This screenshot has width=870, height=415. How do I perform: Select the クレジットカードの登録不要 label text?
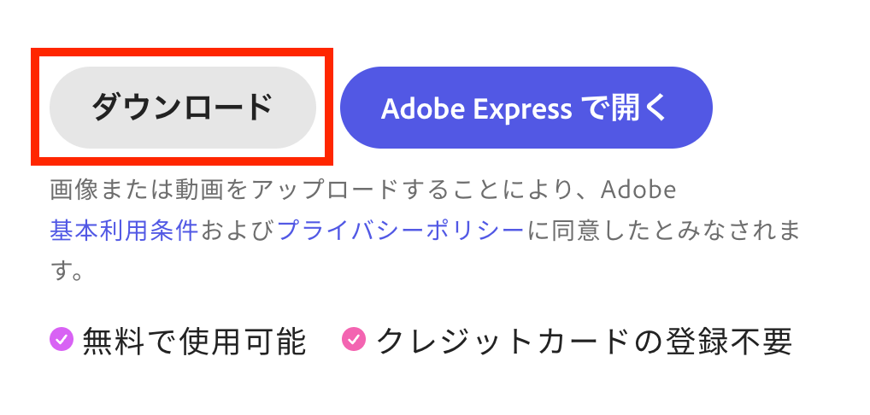(x=585, y=342)
